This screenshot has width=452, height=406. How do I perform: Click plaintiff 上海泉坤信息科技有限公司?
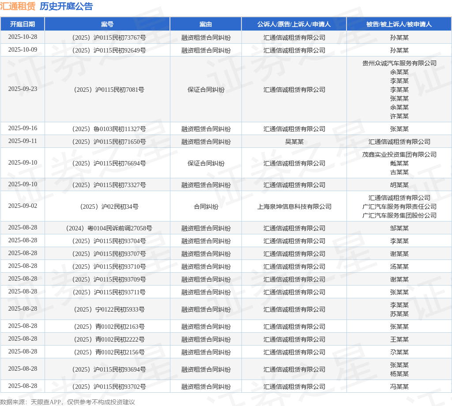(294, 207)
